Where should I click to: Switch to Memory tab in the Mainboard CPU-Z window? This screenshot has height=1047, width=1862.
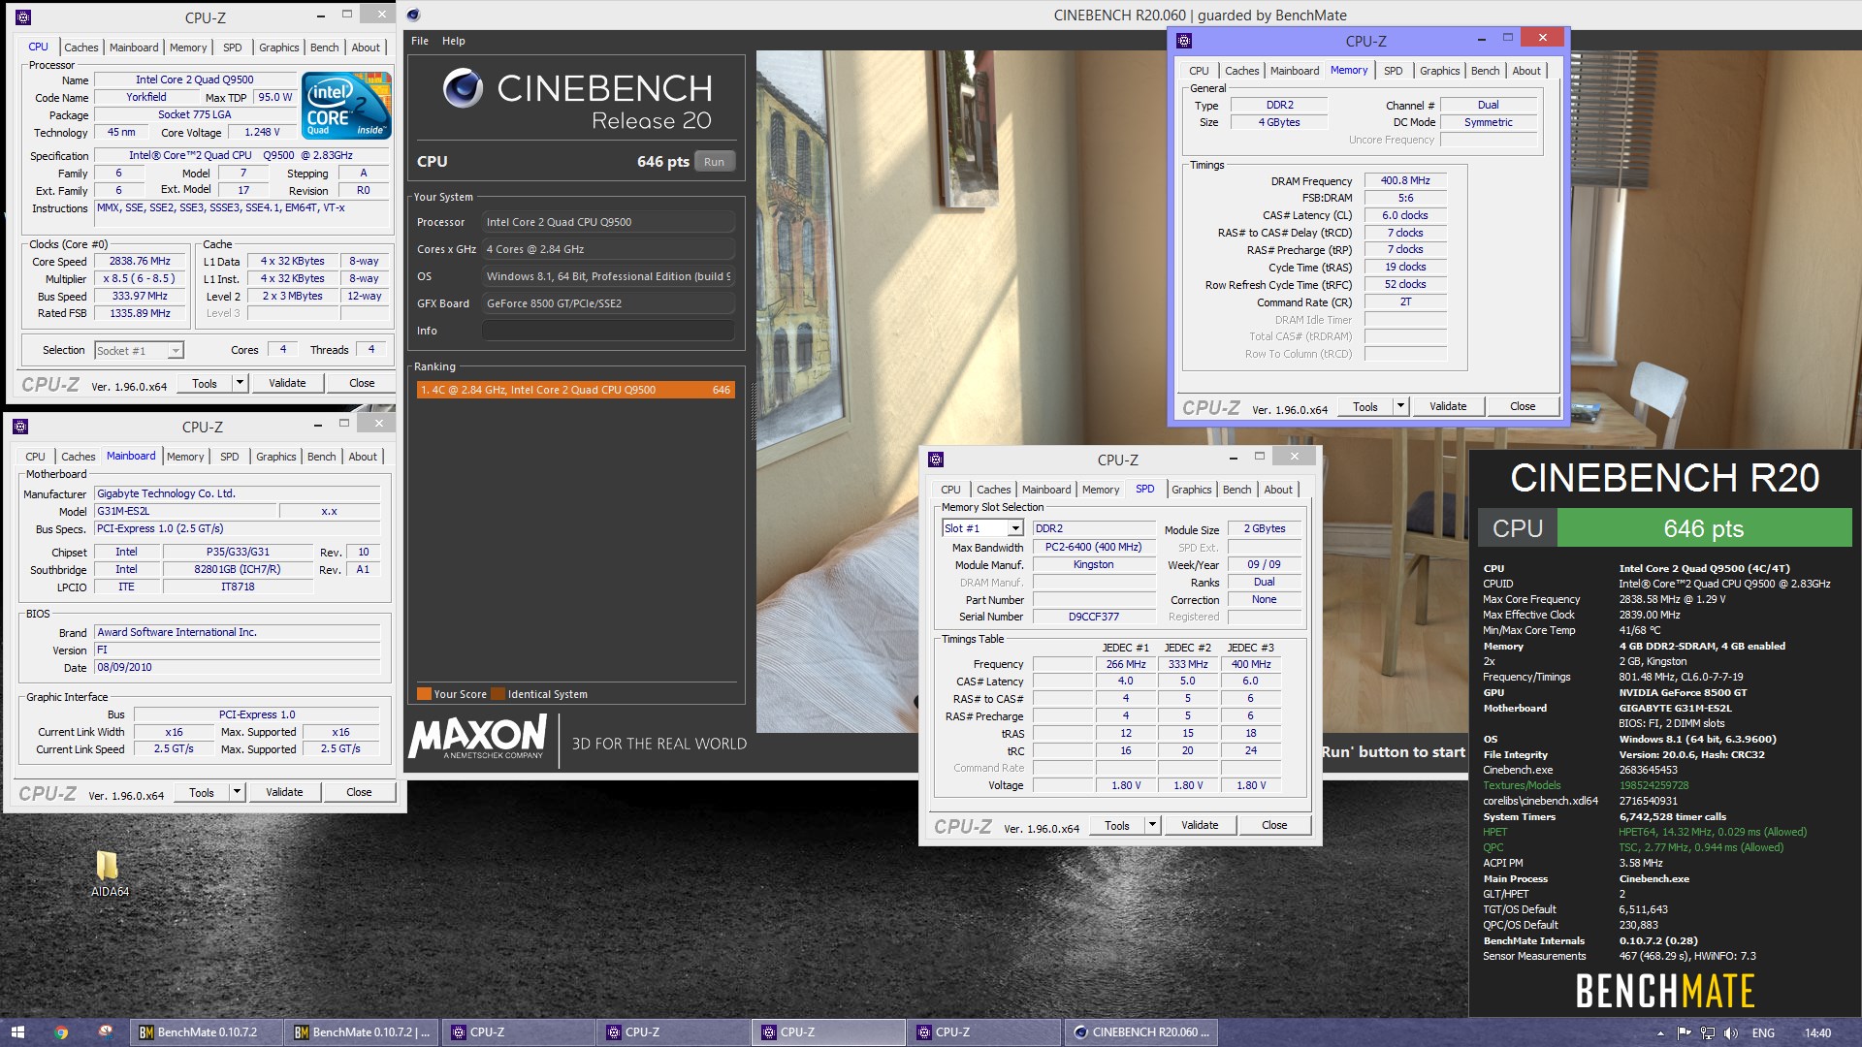(185, 457)
